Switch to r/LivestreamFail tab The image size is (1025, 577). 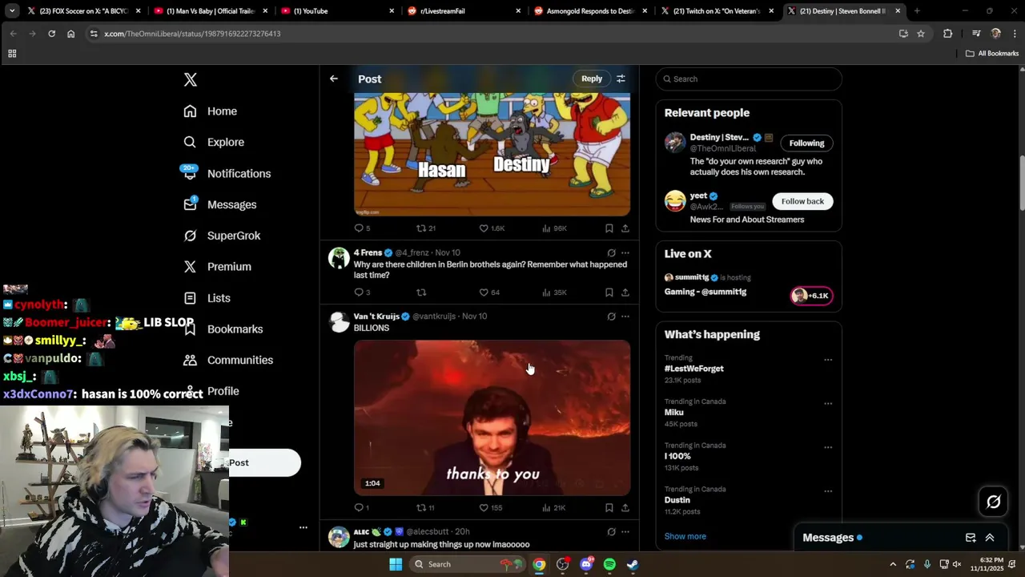(464, 11)
